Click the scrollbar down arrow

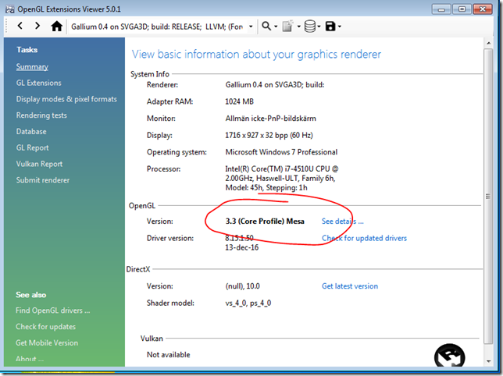click(x=488, y=361)
